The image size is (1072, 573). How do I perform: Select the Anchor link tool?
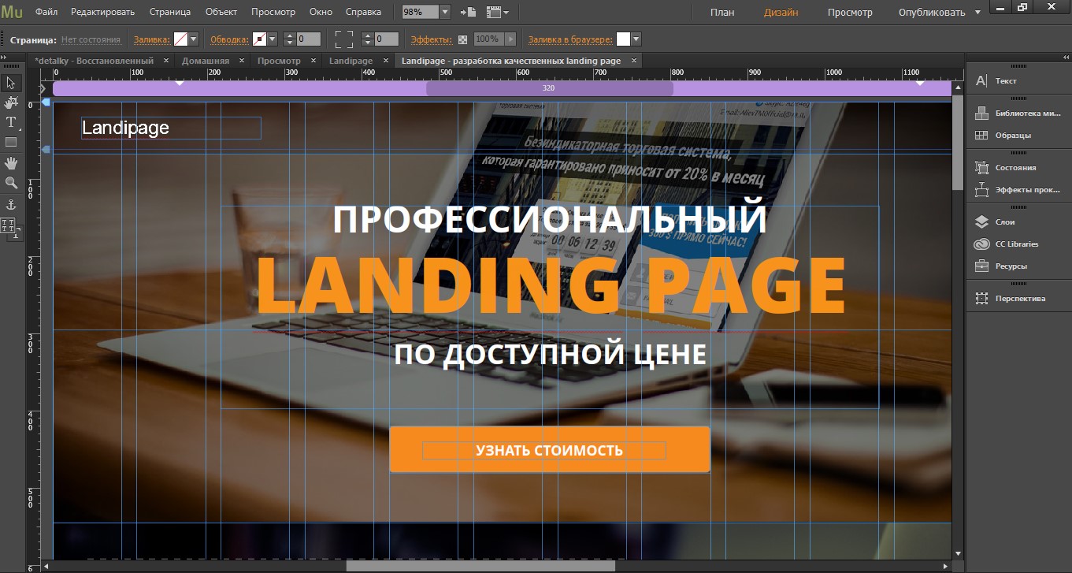click(x=11, y=204)
